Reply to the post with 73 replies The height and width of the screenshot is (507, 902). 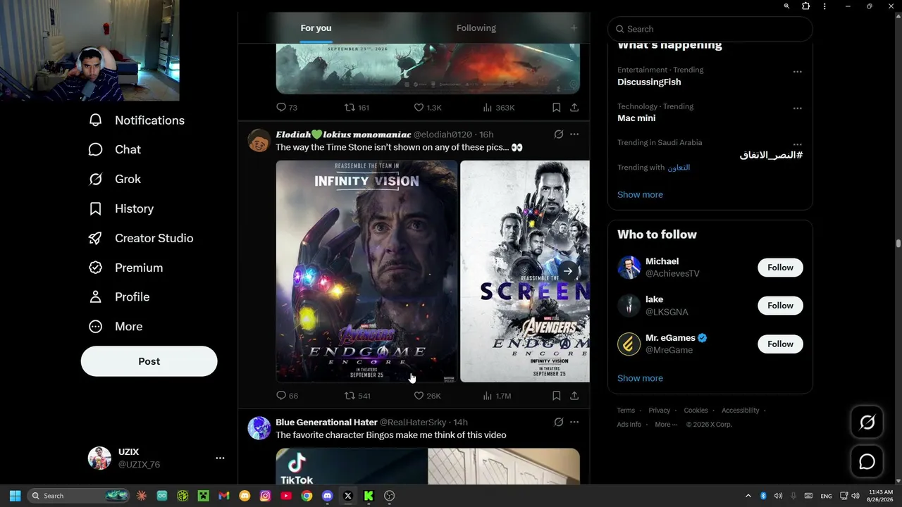[287, 108]
